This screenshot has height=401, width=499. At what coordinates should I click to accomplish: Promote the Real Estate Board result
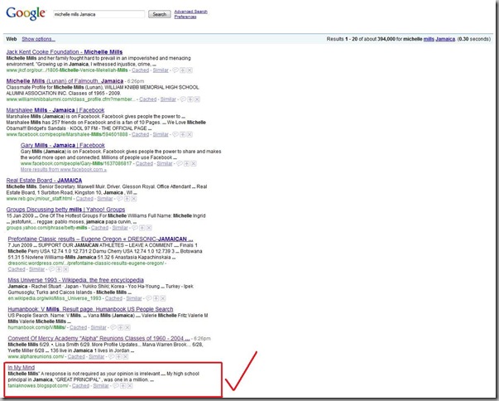click(x=127, y=199)
